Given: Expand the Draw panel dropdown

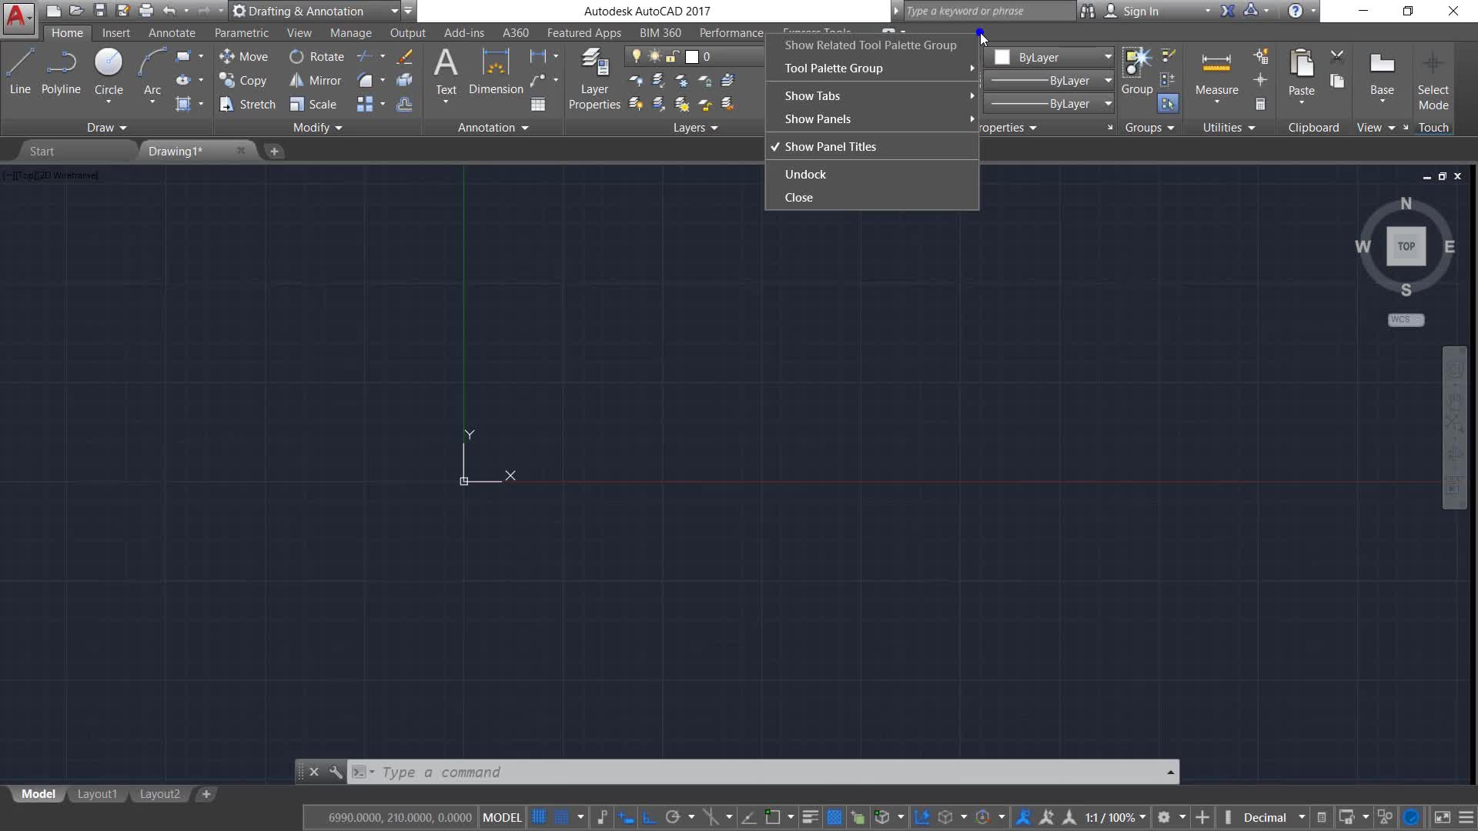Looking at the screenshot, I should pyautogui.click(x=106, y=128).
